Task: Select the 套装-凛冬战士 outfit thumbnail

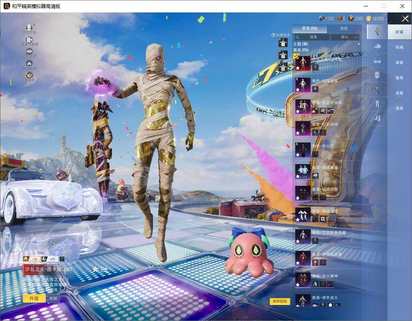Action: (x=303, y=301)
